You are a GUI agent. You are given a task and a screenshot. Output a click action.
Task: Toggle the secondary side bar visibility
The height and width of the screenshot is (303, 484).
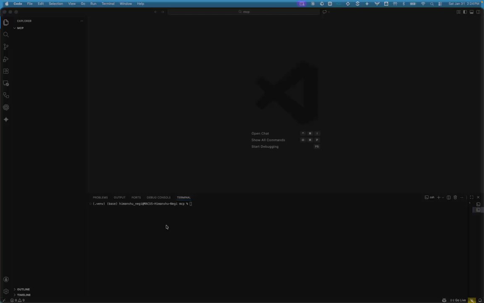pos(478,12)
